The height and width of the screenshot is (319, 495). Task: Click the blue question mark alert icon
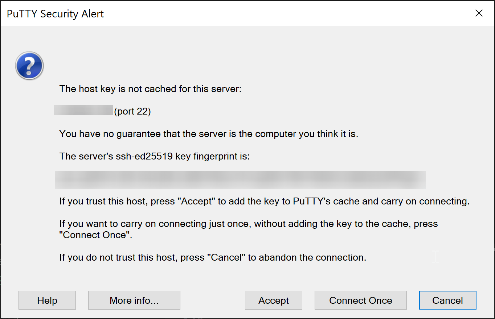[29, 66]
